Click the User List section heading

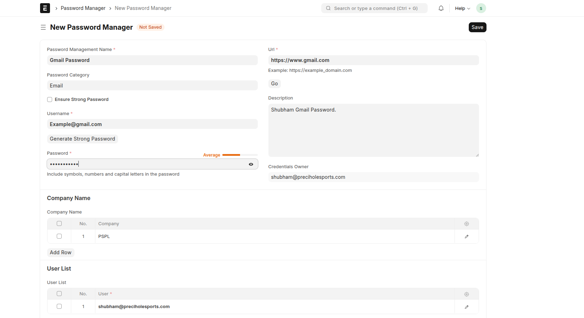[59, 269]
